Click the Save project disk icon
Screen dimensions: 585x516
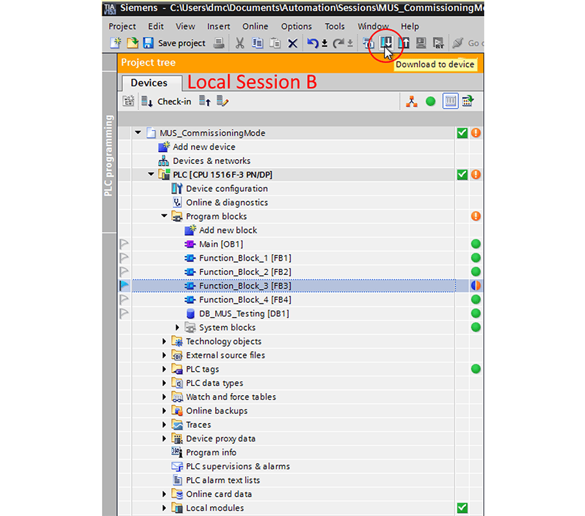click(148, 43)
